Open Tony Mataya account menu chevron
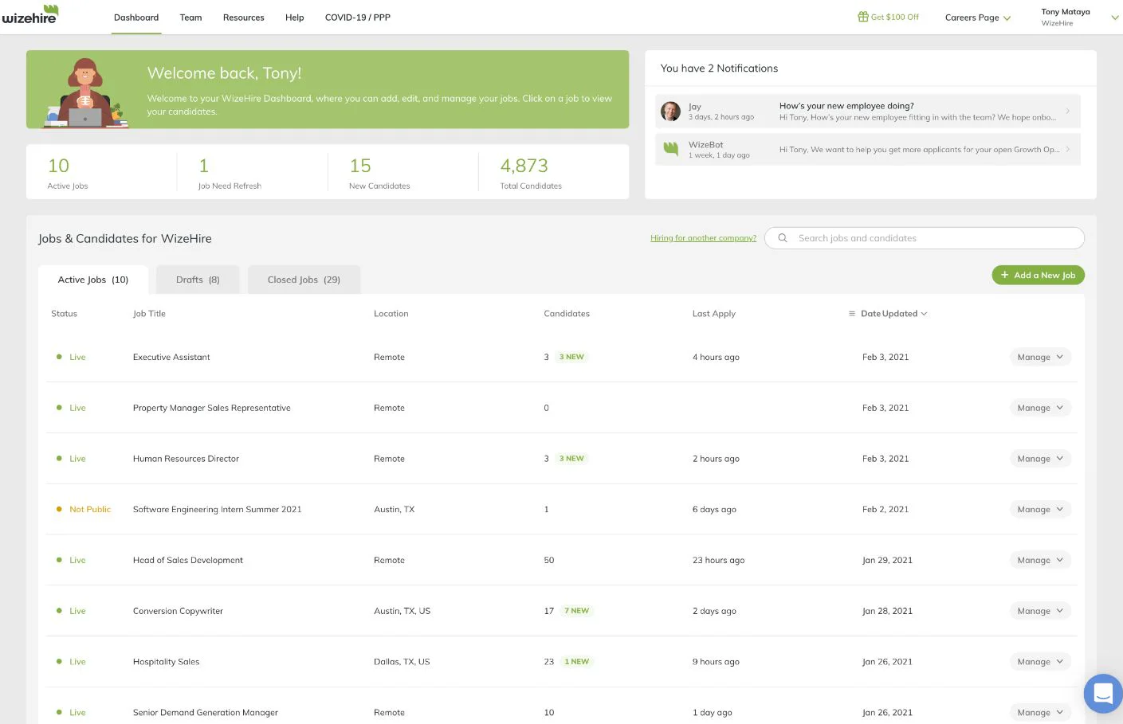The height and width of the screenshot is (724, 1123). click(x=1114, y=18)
